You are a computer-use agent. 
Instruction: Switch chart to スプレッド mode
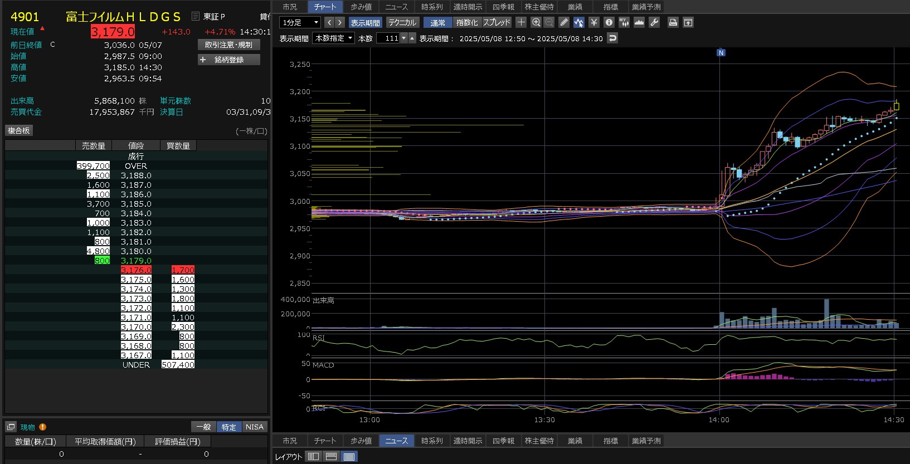[497, 22]
